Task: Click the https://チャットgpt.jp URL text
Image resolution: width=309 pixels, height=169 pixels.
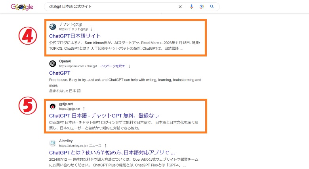Action: tap(74, 29)
